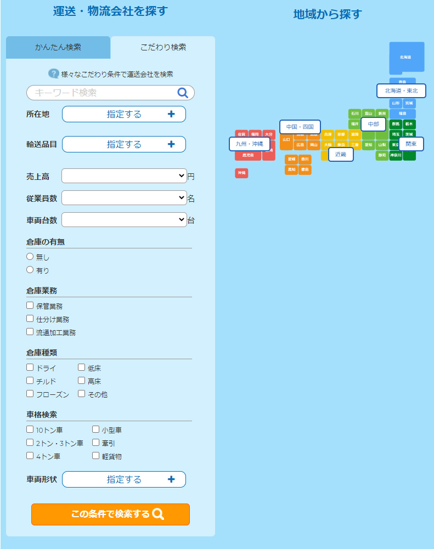Tick the 小型車 checkbox
Viewport: 434px width, 549px height.
click(95, 429)
